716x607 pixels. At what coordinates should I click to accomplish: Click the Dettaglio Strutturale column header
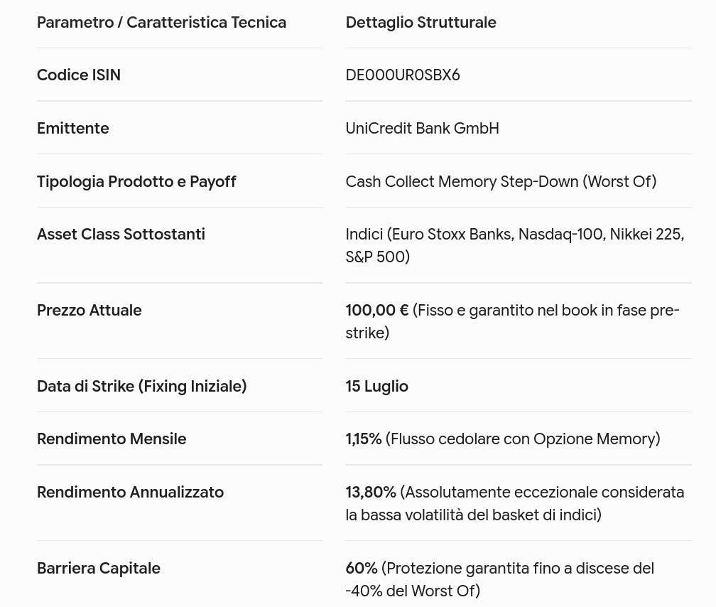[x=421, y=23]
